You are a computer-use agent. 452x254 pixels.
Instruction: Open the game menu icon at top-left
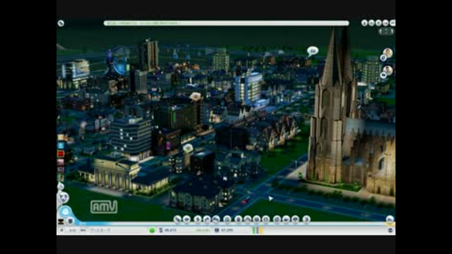click(61, 24)
